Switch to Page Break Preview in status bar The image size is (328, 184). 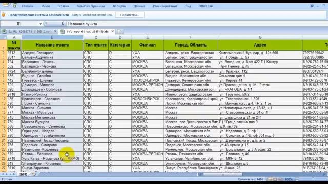(280, 179)
